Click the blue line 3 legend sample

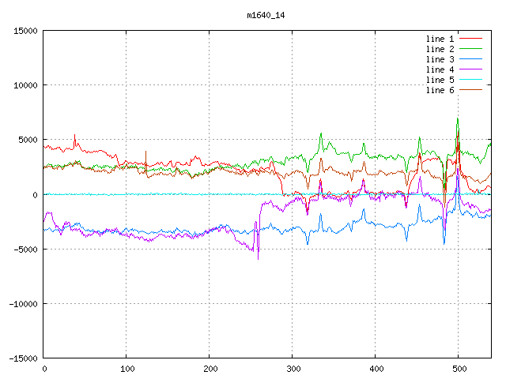pyautogui.click(x=470, y=59)
